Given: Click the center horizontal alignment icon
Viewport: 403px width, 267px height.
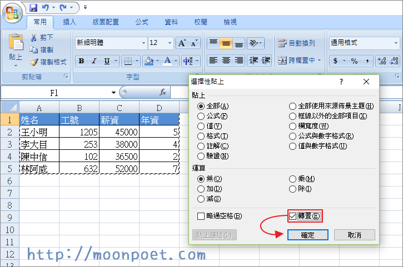Looking at the screenshot, I should click(226, 61).
